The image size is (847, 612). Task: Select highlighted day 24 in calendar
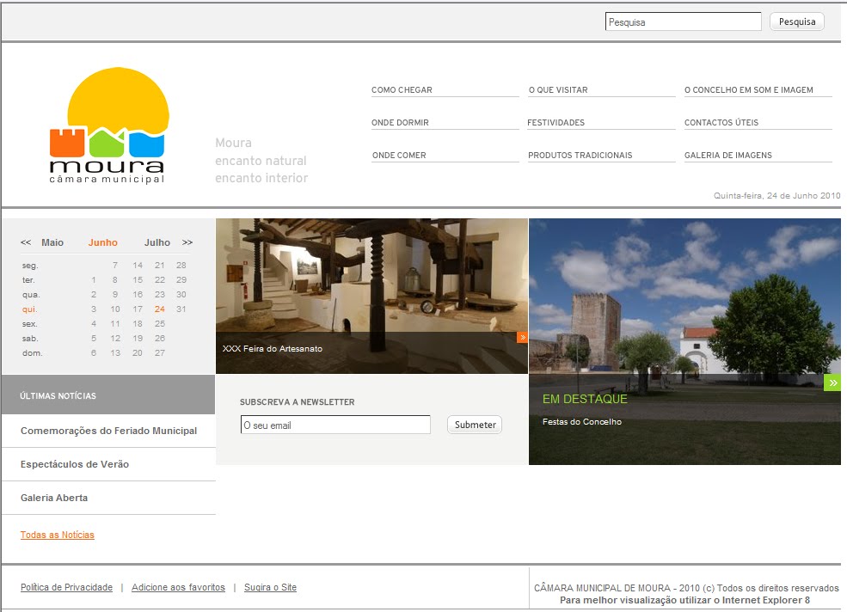point(159,309)
